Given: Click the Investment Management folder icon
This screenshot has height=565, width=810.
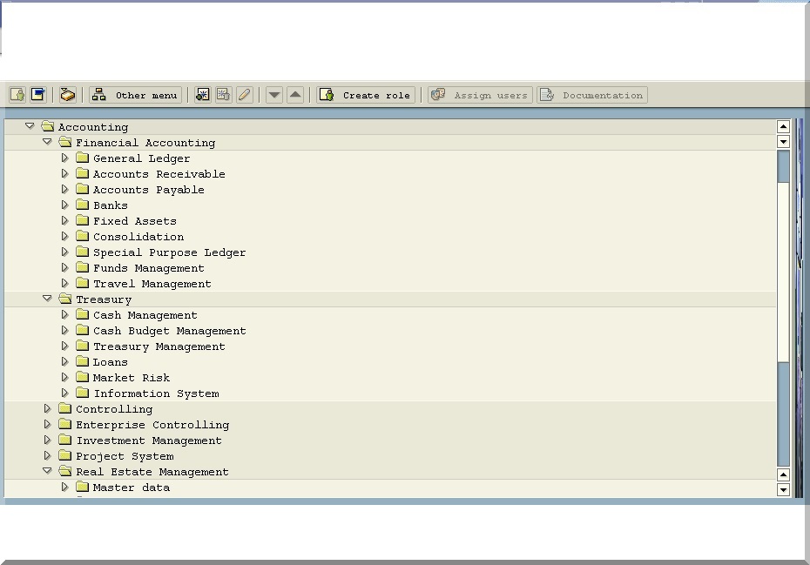Looking at the screenshot, I should pyautogui.click(x=64, y=440).
